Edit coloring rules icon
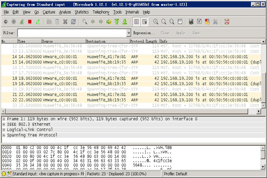The image size is (267, 178). (207, 22)
